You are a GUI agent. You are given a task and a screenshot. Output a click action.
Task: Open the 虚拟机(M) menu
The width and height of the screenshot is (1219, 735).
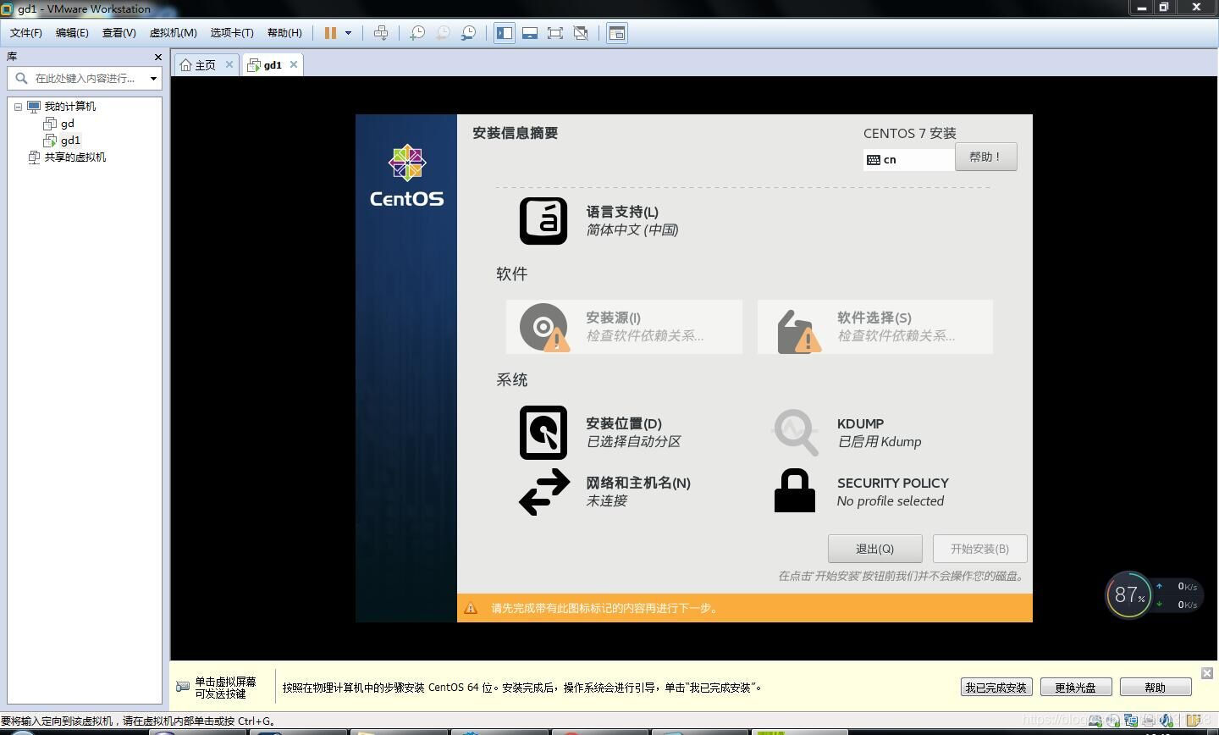click(x=173, y=33)
